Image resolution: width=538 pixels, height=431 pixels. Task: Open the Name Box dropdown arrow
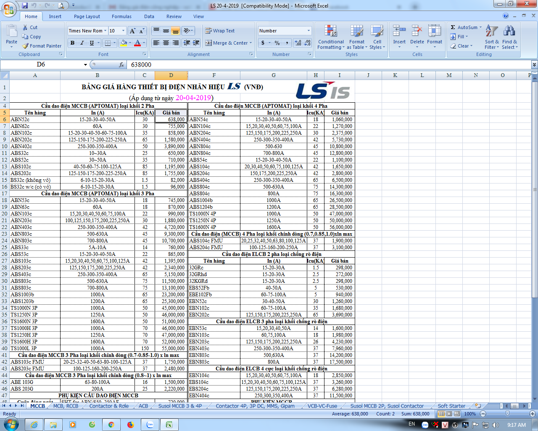pyautogui.click(x=85, y=65)
